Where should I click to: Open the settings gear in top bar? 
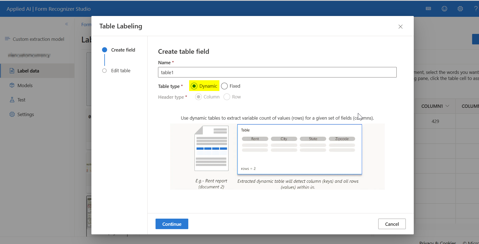coord(460,9)
